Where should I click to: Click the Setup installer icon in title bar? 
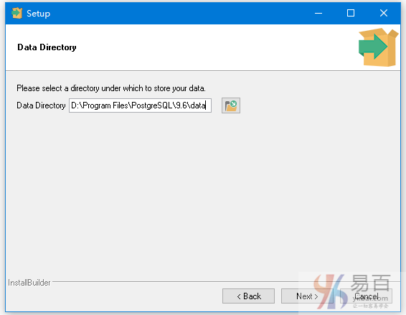[x=16, y=13]
